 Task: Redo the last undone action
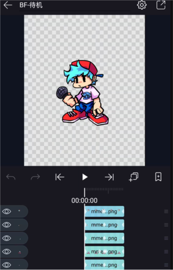coord(35,177)
